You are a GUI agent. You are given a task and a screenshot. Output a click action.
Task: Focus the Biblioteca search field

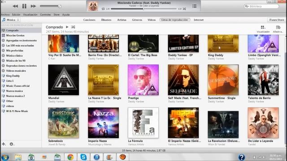tap(261, 6)
